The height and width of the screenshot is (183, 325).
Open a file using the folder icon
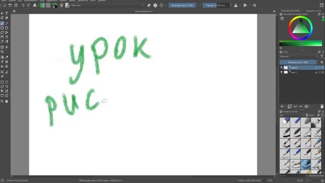(10, 6)
